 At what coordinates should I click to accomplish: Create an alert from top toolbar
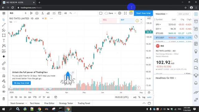pos(60,13)
